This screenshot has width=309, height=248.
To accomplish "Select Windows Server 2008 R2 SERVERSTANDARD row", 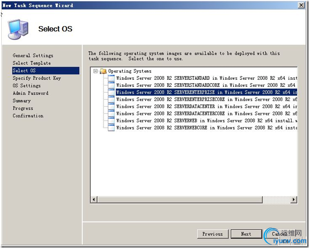I will pos(207,78).
